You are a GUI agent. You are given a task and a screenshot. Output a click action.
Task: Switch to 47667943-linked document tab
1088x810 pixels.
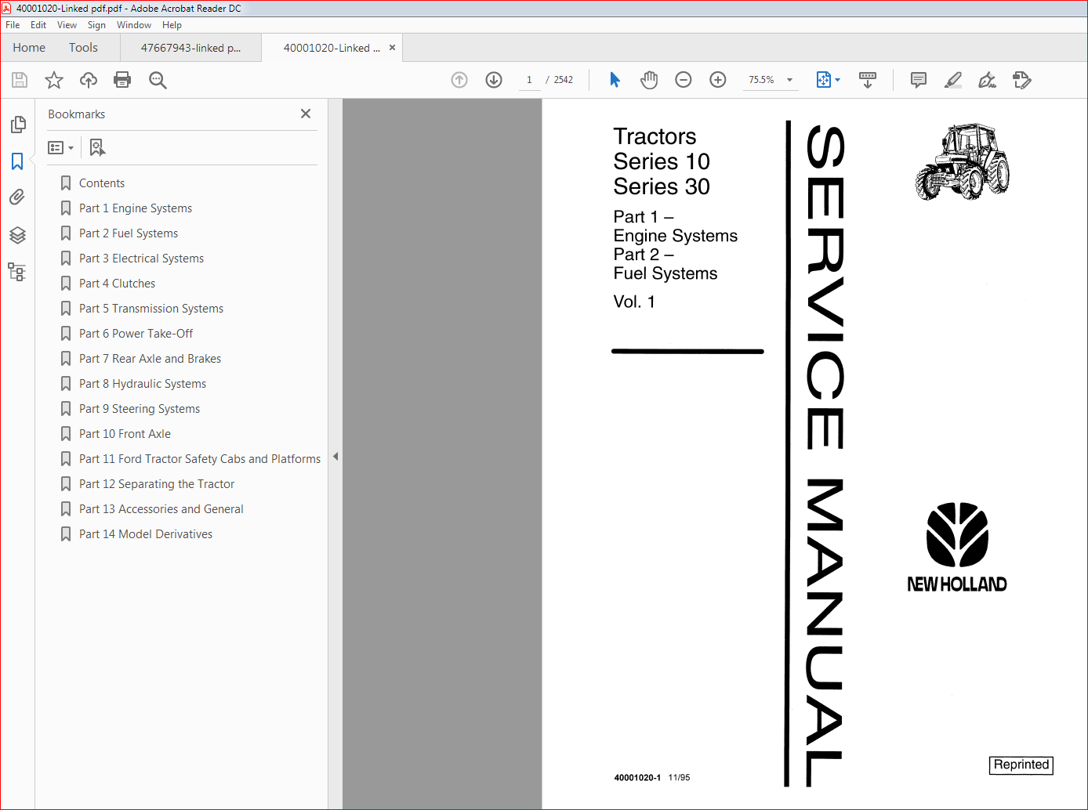[190, 48]
